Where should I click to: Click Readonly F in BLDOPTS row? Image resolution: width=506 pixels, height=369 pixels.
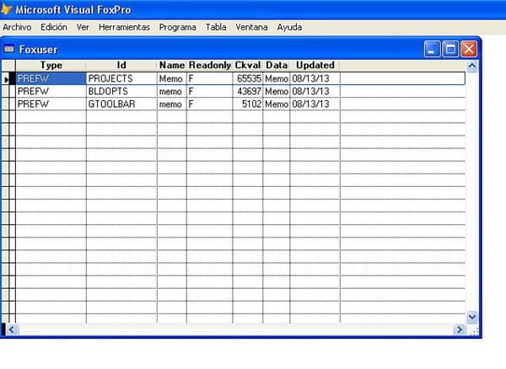(210, 92)
